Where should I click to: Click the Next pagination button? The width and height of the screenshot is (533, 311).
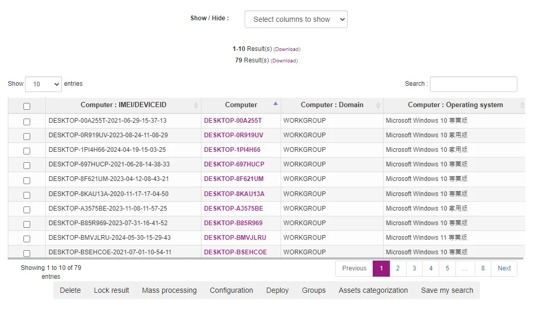[x=504, y=268]
